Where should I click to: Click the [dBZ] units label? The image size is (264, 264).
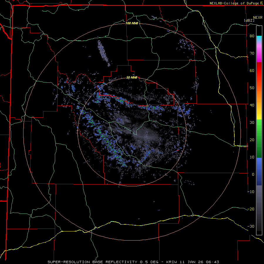click(x=249, y=20)
